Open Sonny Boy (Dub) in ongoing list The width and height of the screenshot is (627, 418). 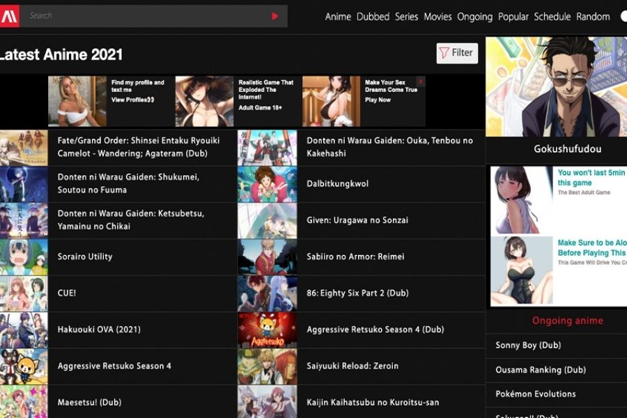point(528,345)
